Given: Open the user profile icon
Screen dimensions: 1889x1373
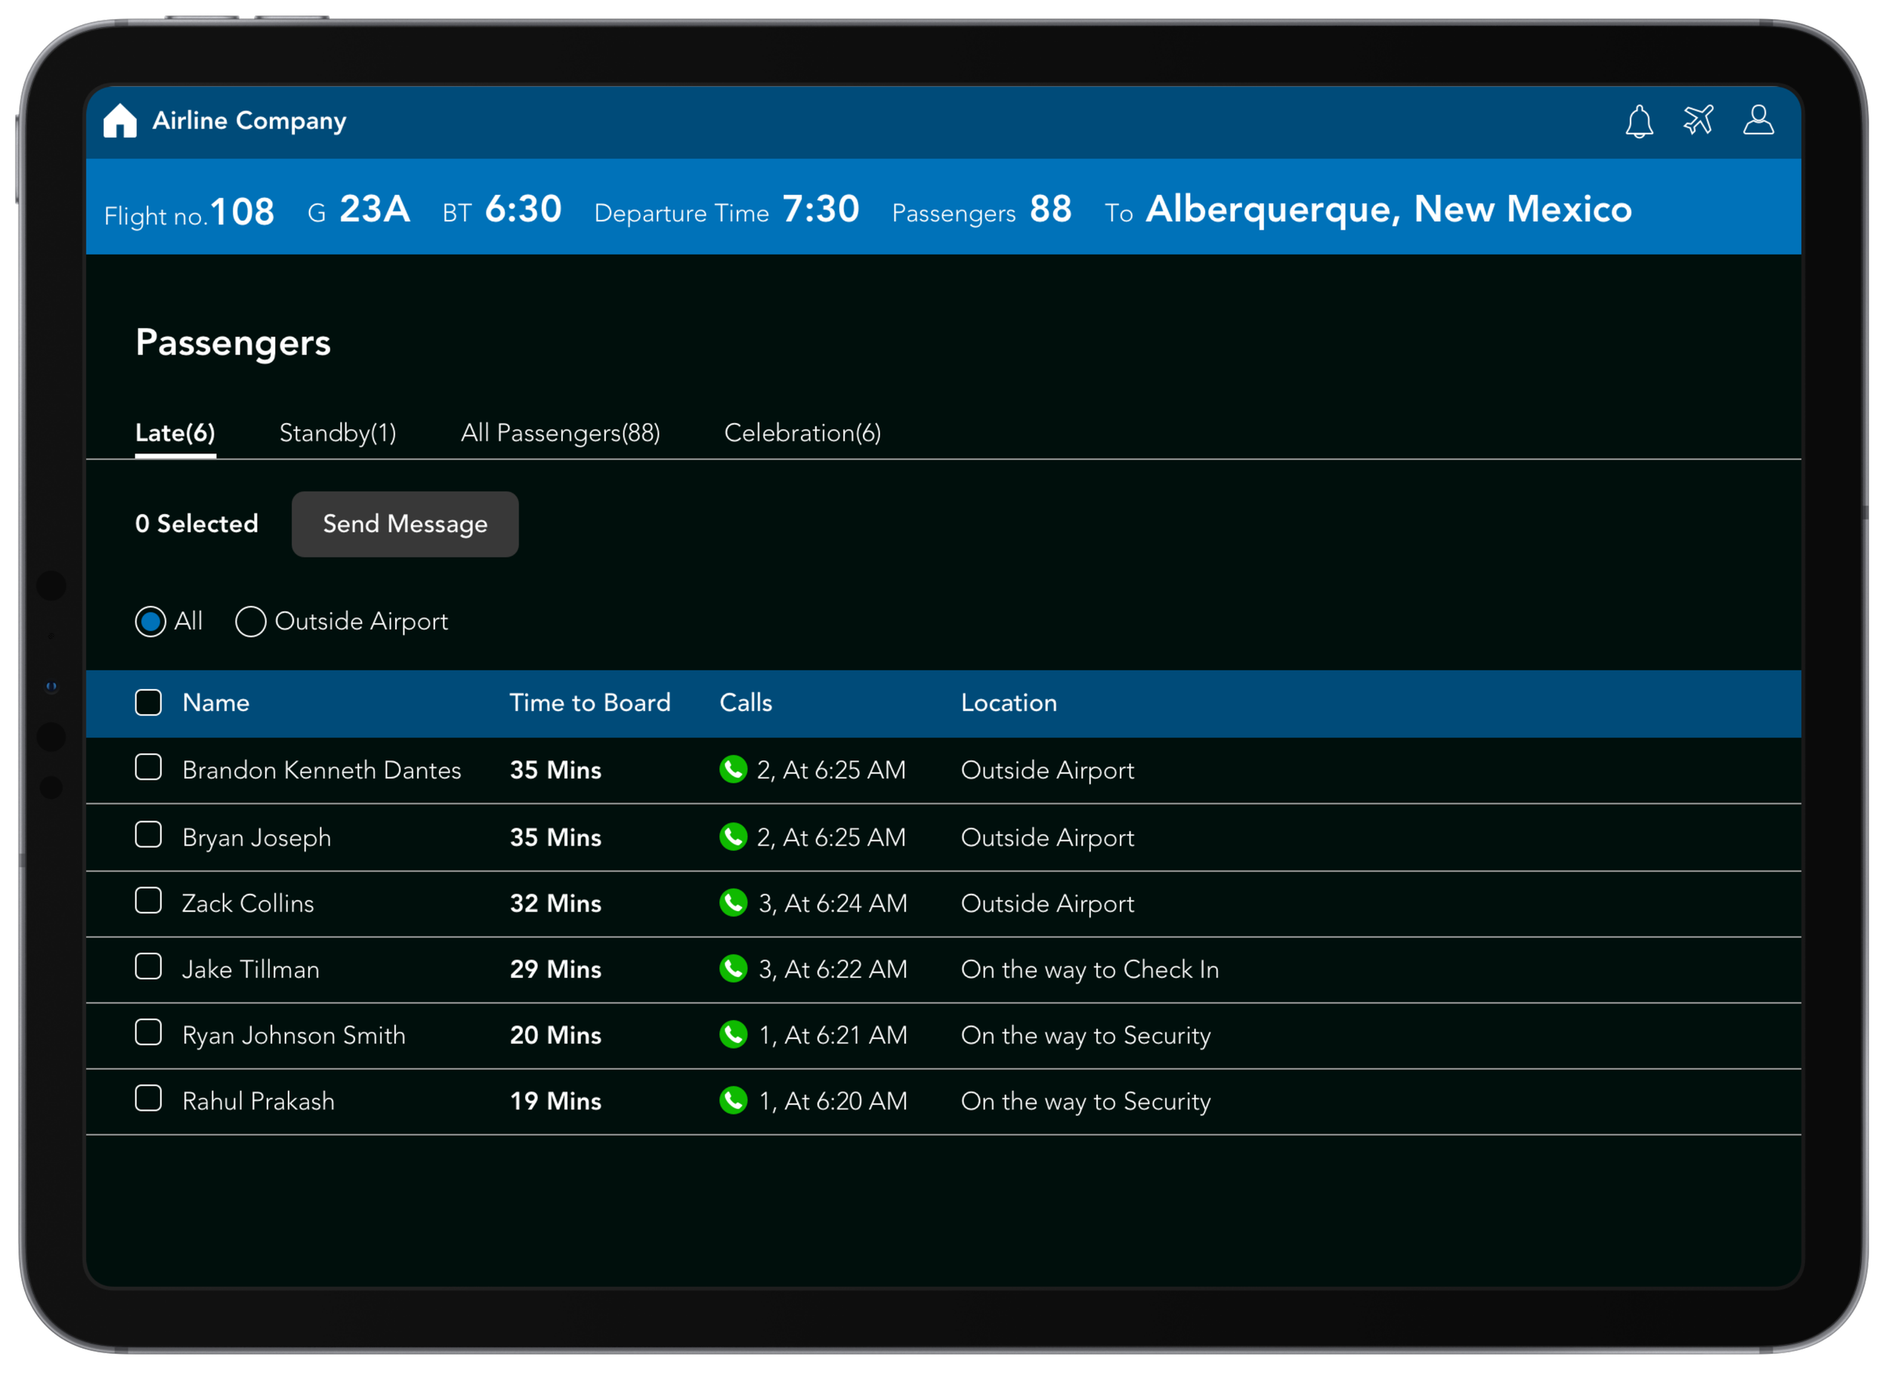Looking at the screenshot, I should [x=1758, y=121].
